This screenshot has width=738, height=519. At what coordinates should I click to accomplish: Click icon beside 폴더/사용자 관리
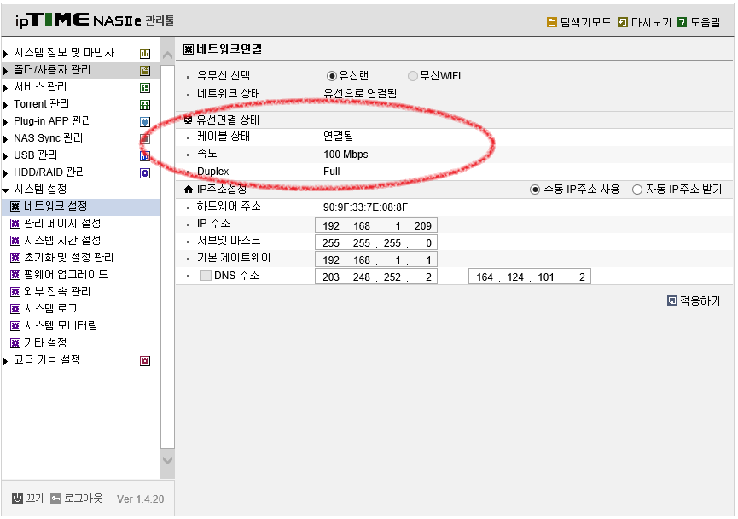point(145,71)
